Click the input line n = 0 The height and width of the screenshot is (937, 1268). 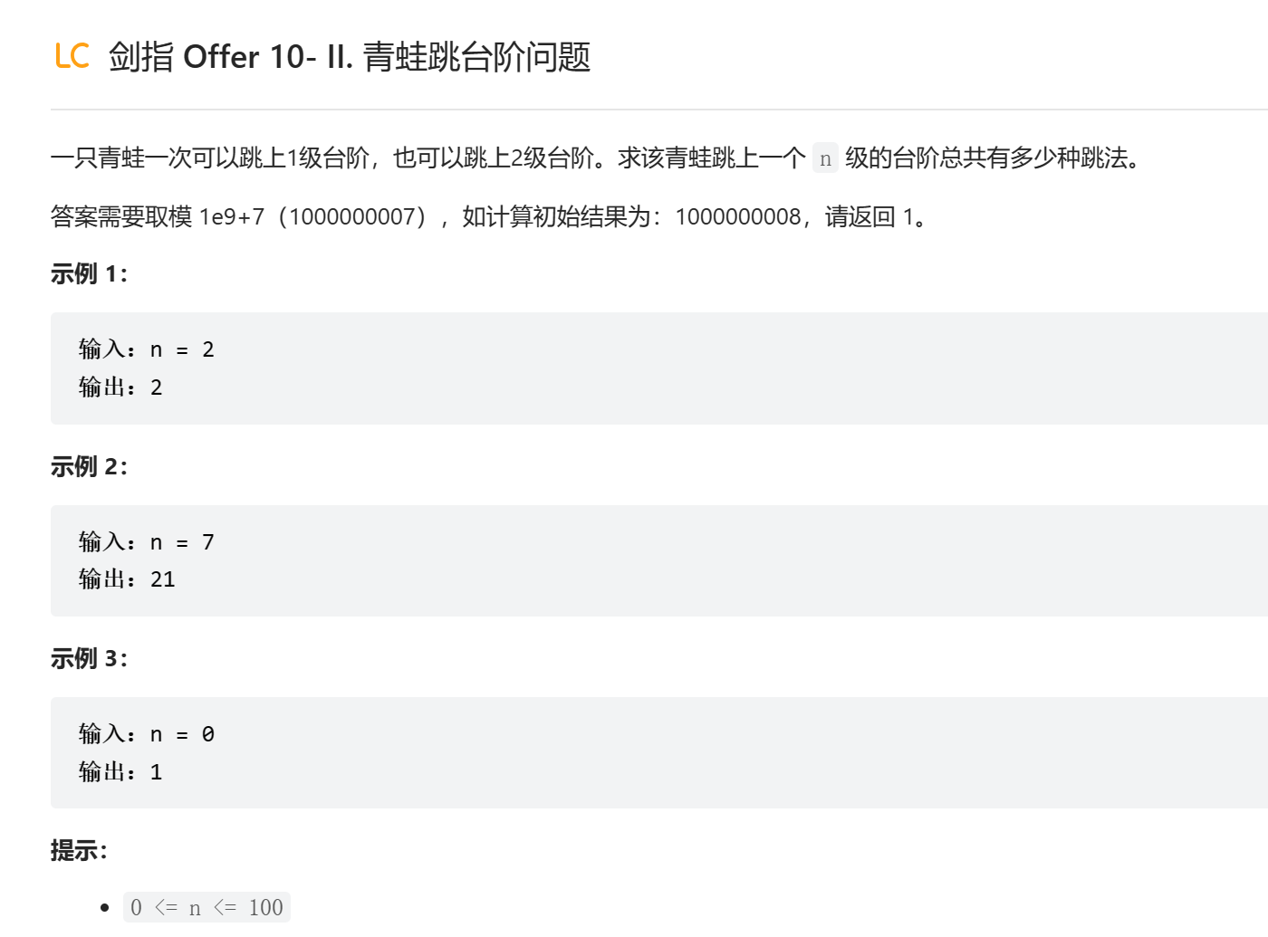(x=147, y=734)
